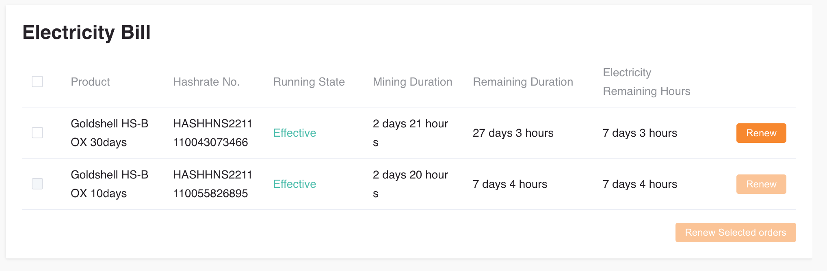The image size is (827, 271).
Task: Select the Goldshell HS-BOX 30days product name
Action: (x=110, y=133)
